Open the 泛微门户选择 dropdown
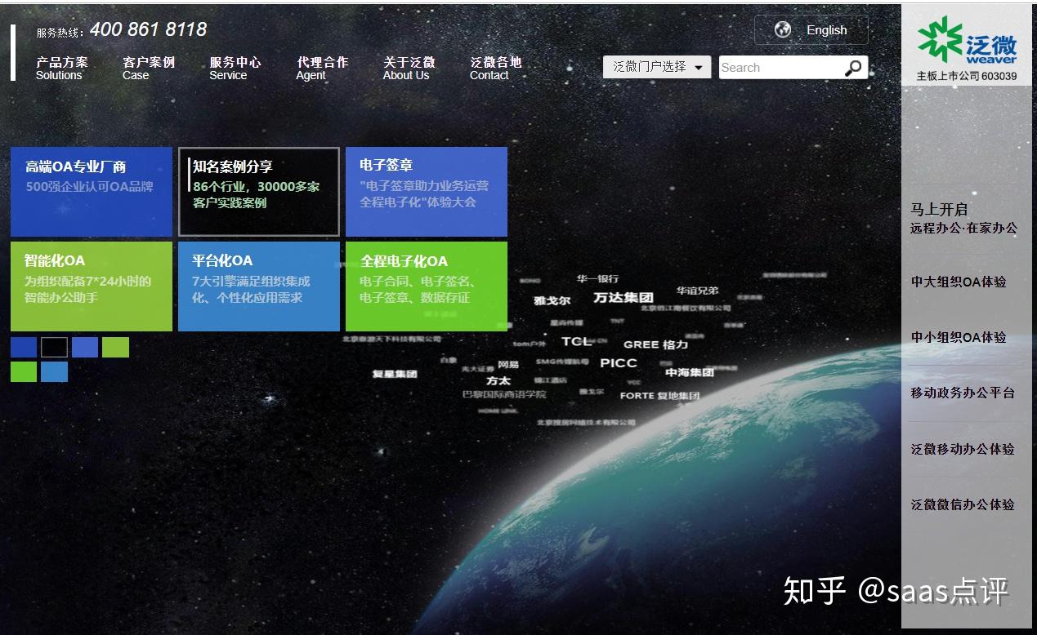1037x635 pixels. coord(650,67)
